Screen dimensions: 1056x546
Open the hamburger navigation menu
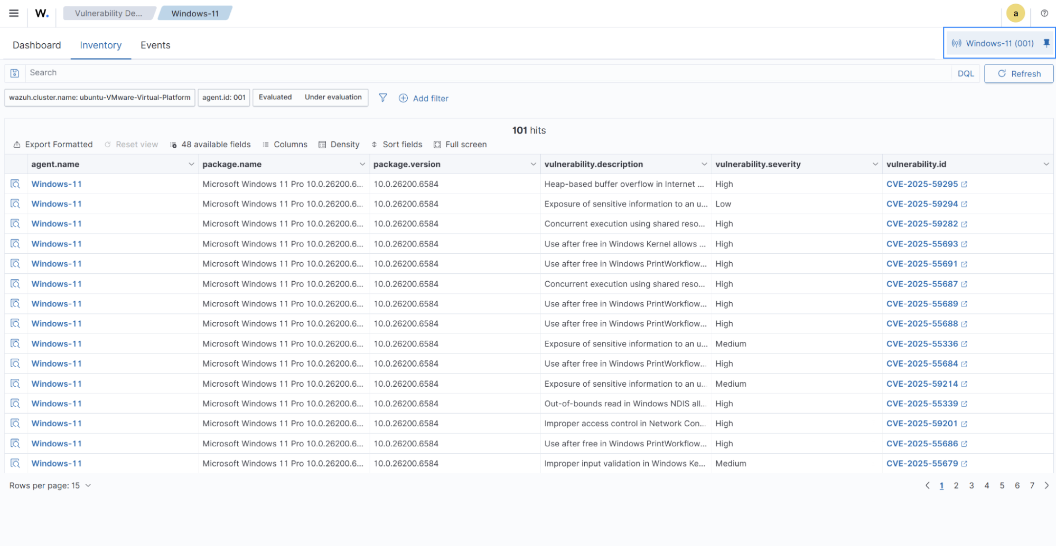click(14, 13)
